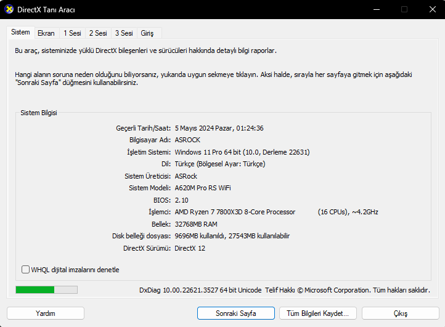Select DirectX 12 version value

190,248
